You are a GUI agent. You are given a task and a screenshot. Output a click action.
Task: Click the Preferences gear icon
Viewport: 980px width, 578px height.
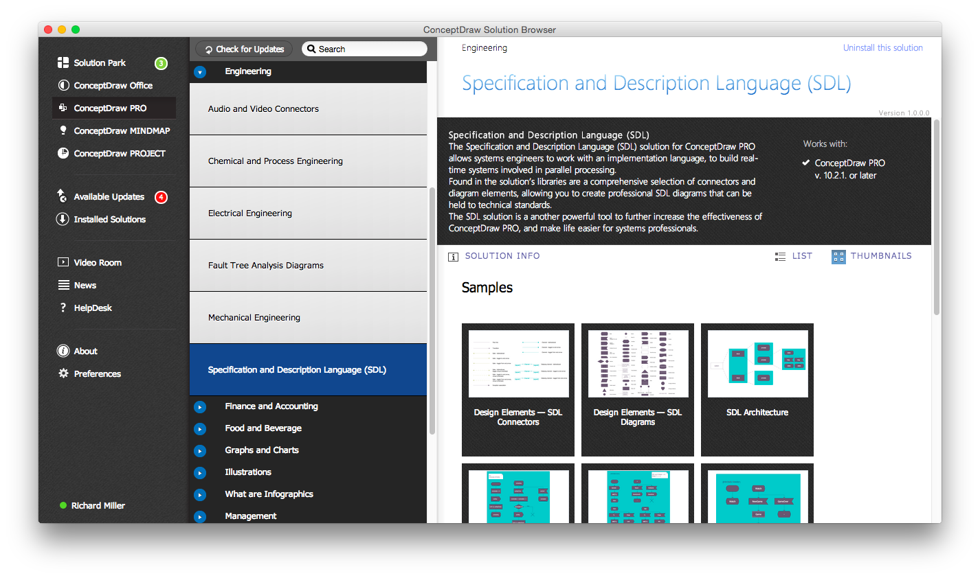click(x=63, y=373)
